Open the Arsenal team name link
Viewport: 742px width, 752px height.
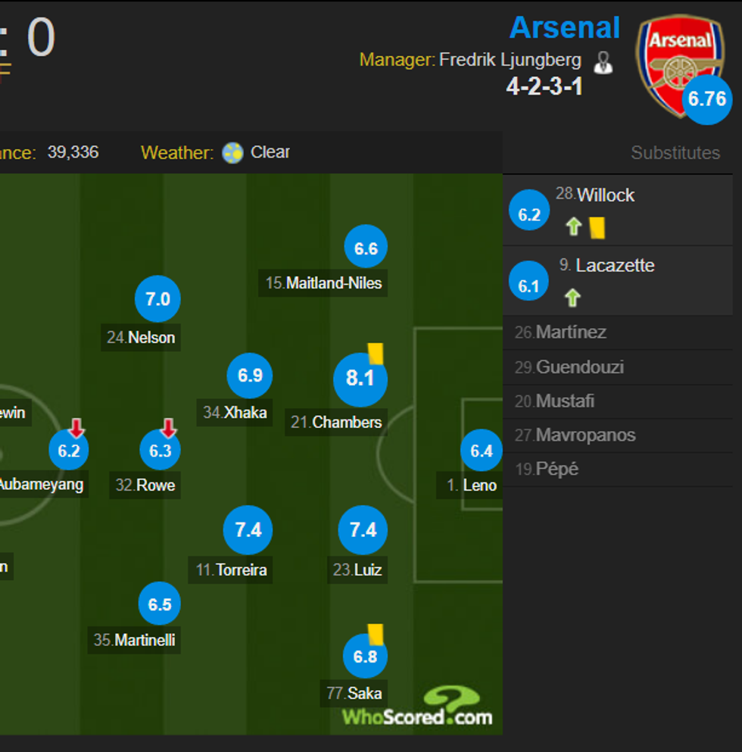565,28
